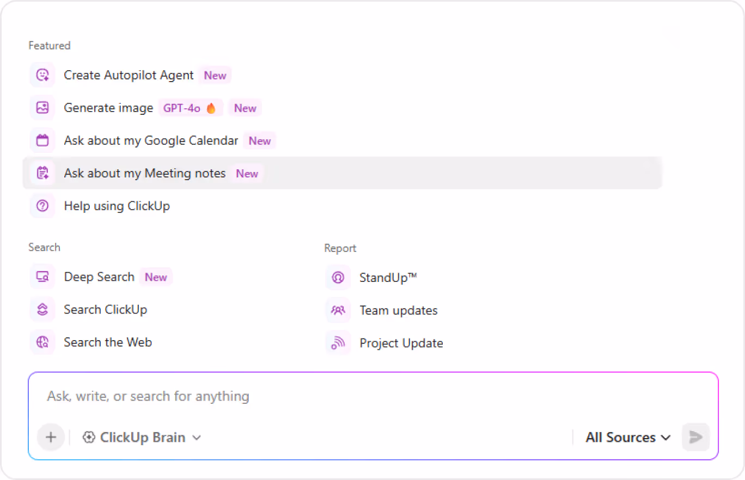Open Team updates report
The width and height of the screenshot is (745, 480).
pyautogui.click(x=399, y=311)
